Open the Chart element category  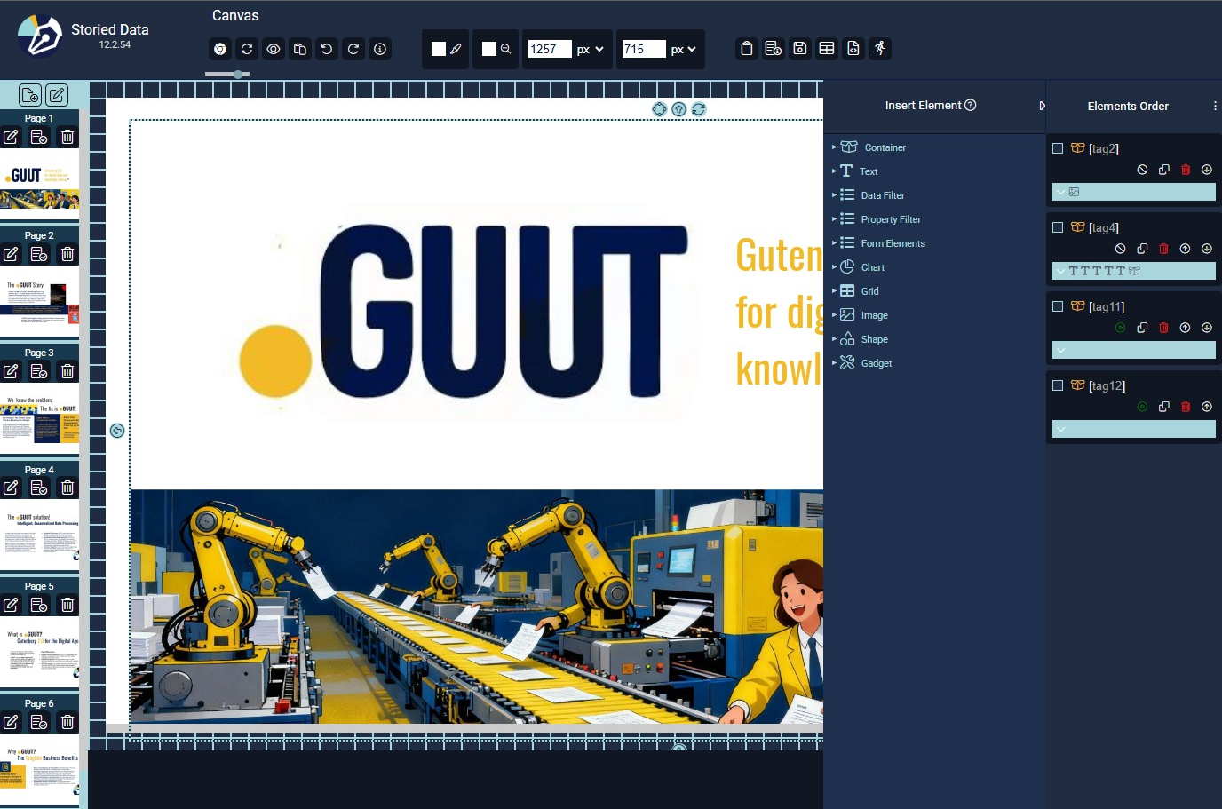click(x=872, y=267)
